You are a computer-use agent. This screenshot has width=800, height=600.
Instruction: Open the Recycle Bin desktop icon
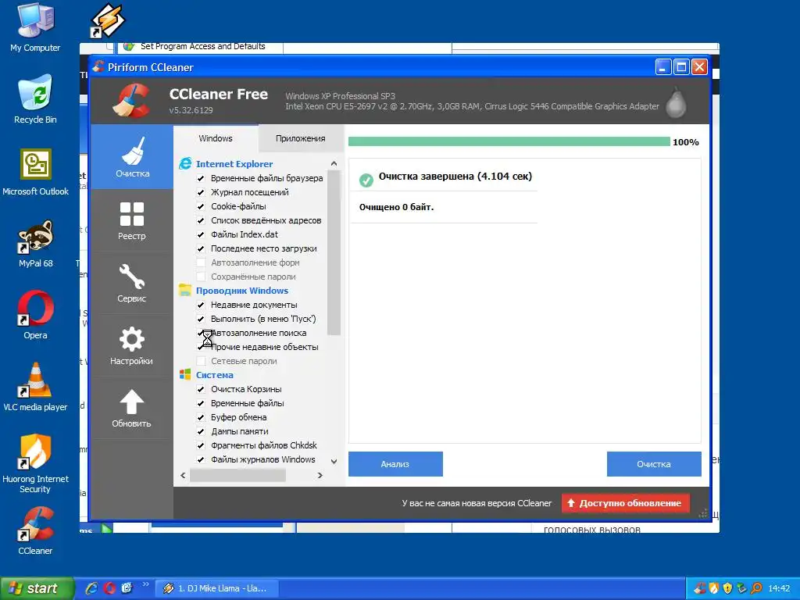pyautogui.click(x=35, y=99)
